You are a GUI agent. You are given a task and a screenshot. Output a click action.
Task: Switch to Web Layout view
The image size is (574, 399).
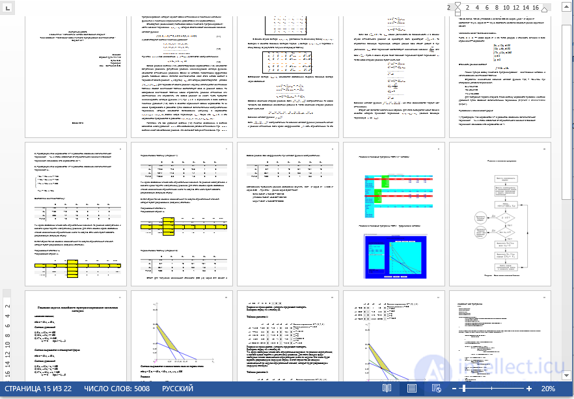436,389
